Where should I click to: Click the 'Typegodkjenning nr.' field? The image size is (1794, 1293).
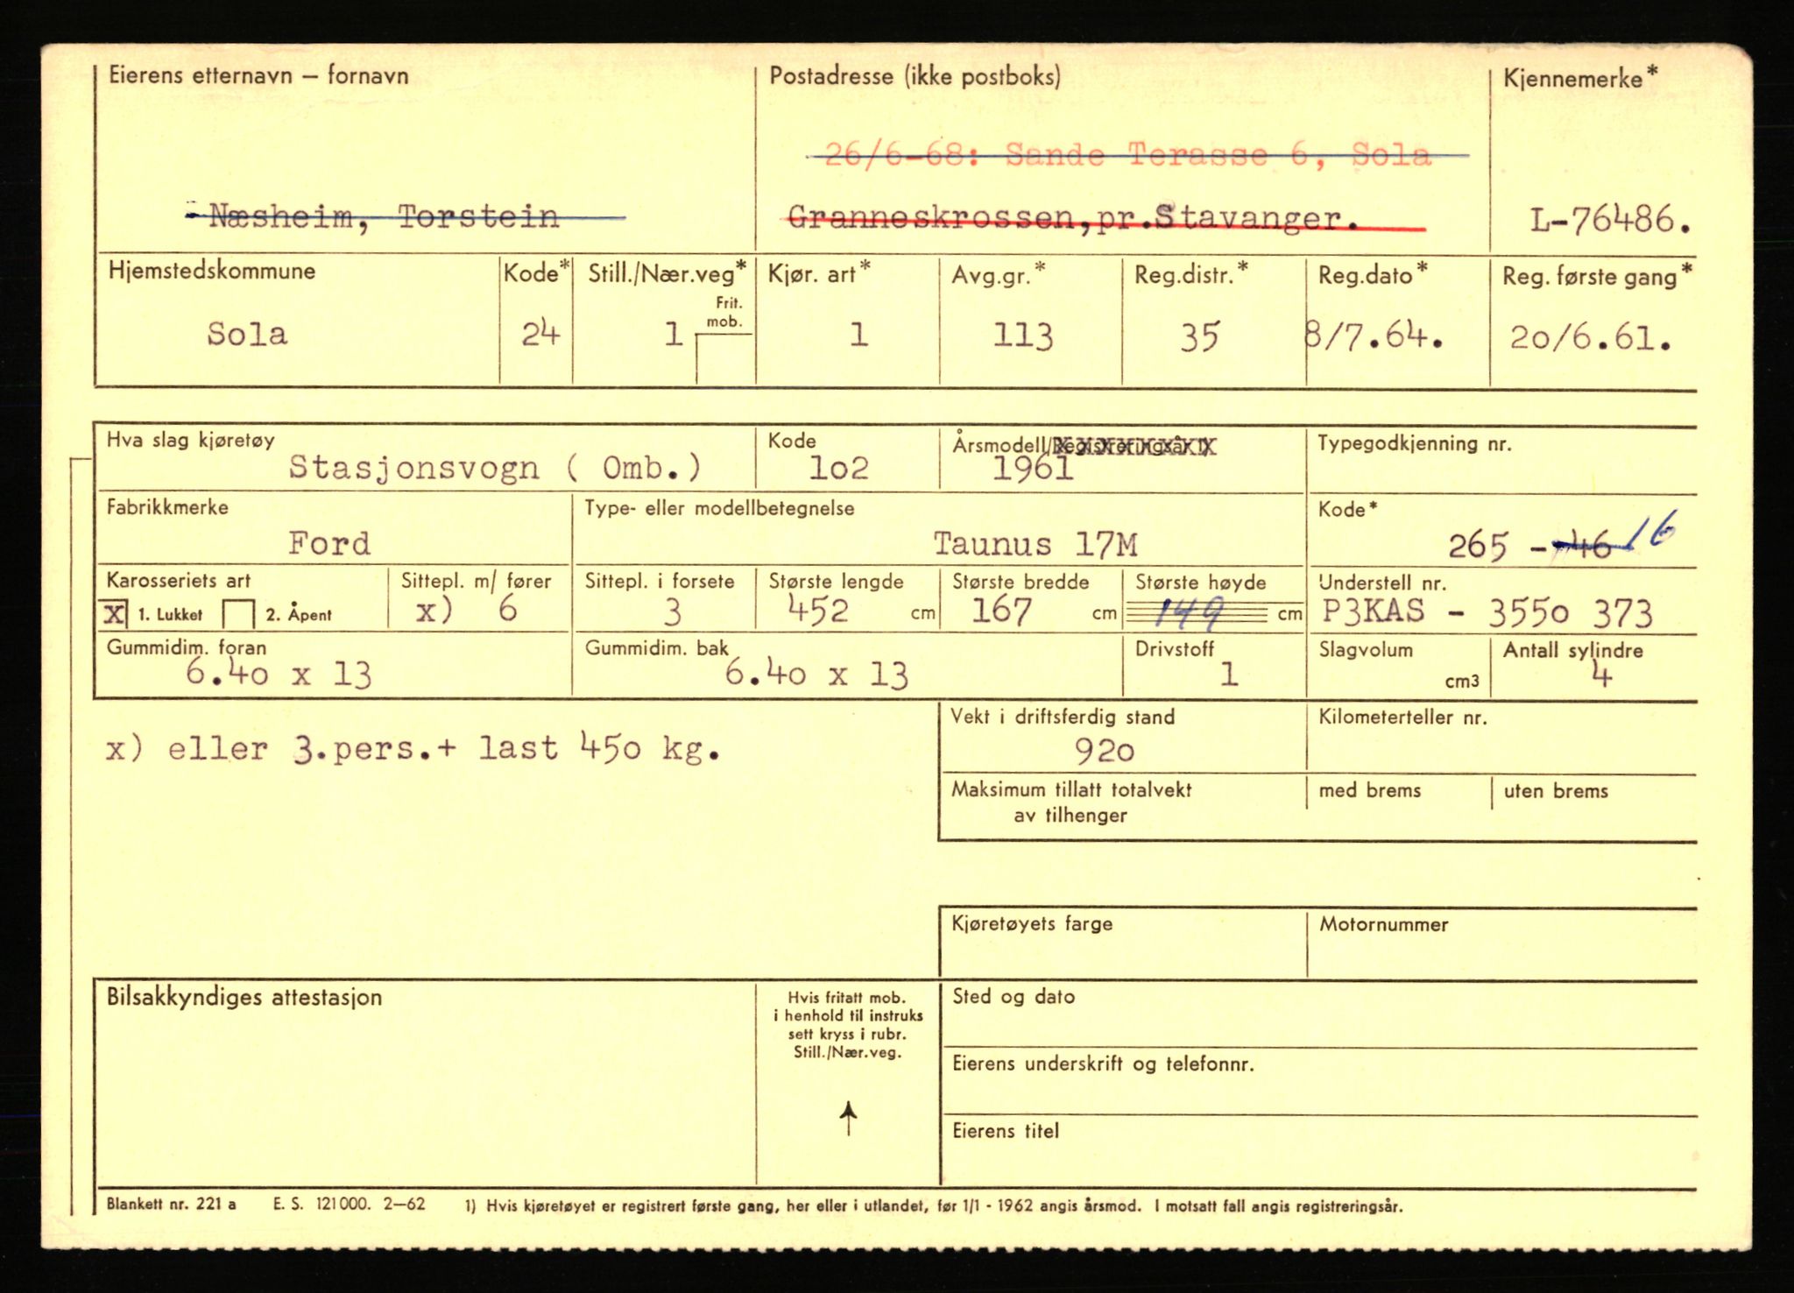coord(1501,461)
